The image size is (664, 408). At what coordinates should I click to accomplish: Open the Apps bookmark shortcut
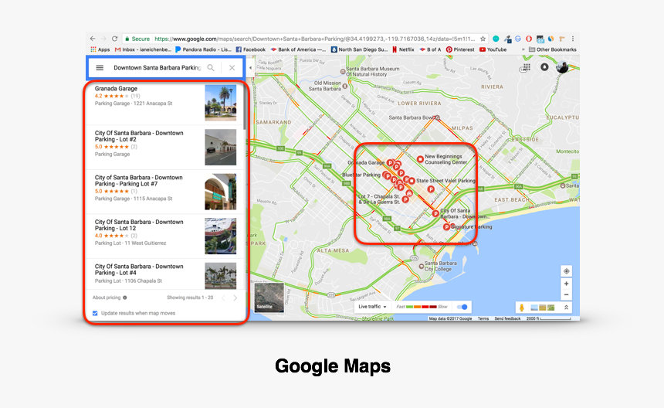click(x=100, y=49)
